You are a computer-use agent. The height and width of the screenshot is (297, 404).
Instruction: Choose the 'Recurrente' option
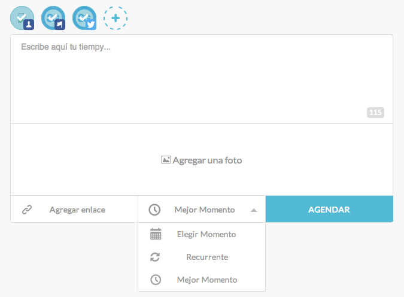tap(207, 257)
